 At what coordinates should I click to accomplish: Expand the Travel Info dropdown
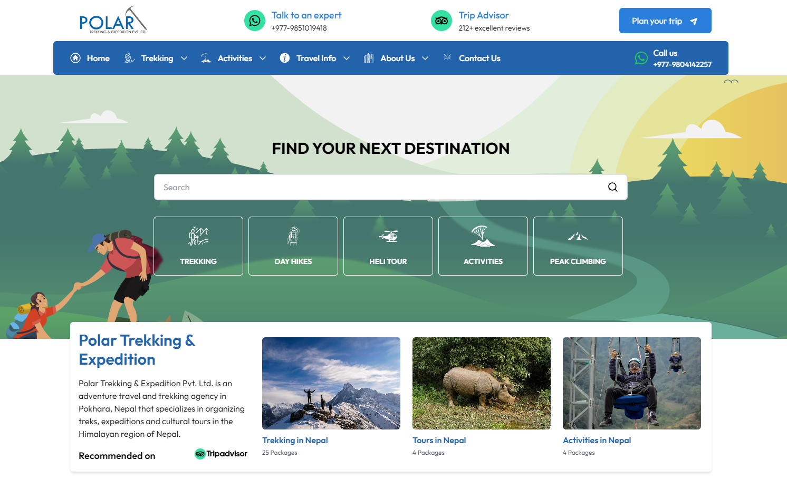347,58
